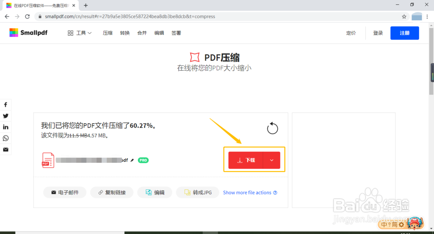Click the site lock security icon
Screen dimensions: 434x234
coord(40,16)
